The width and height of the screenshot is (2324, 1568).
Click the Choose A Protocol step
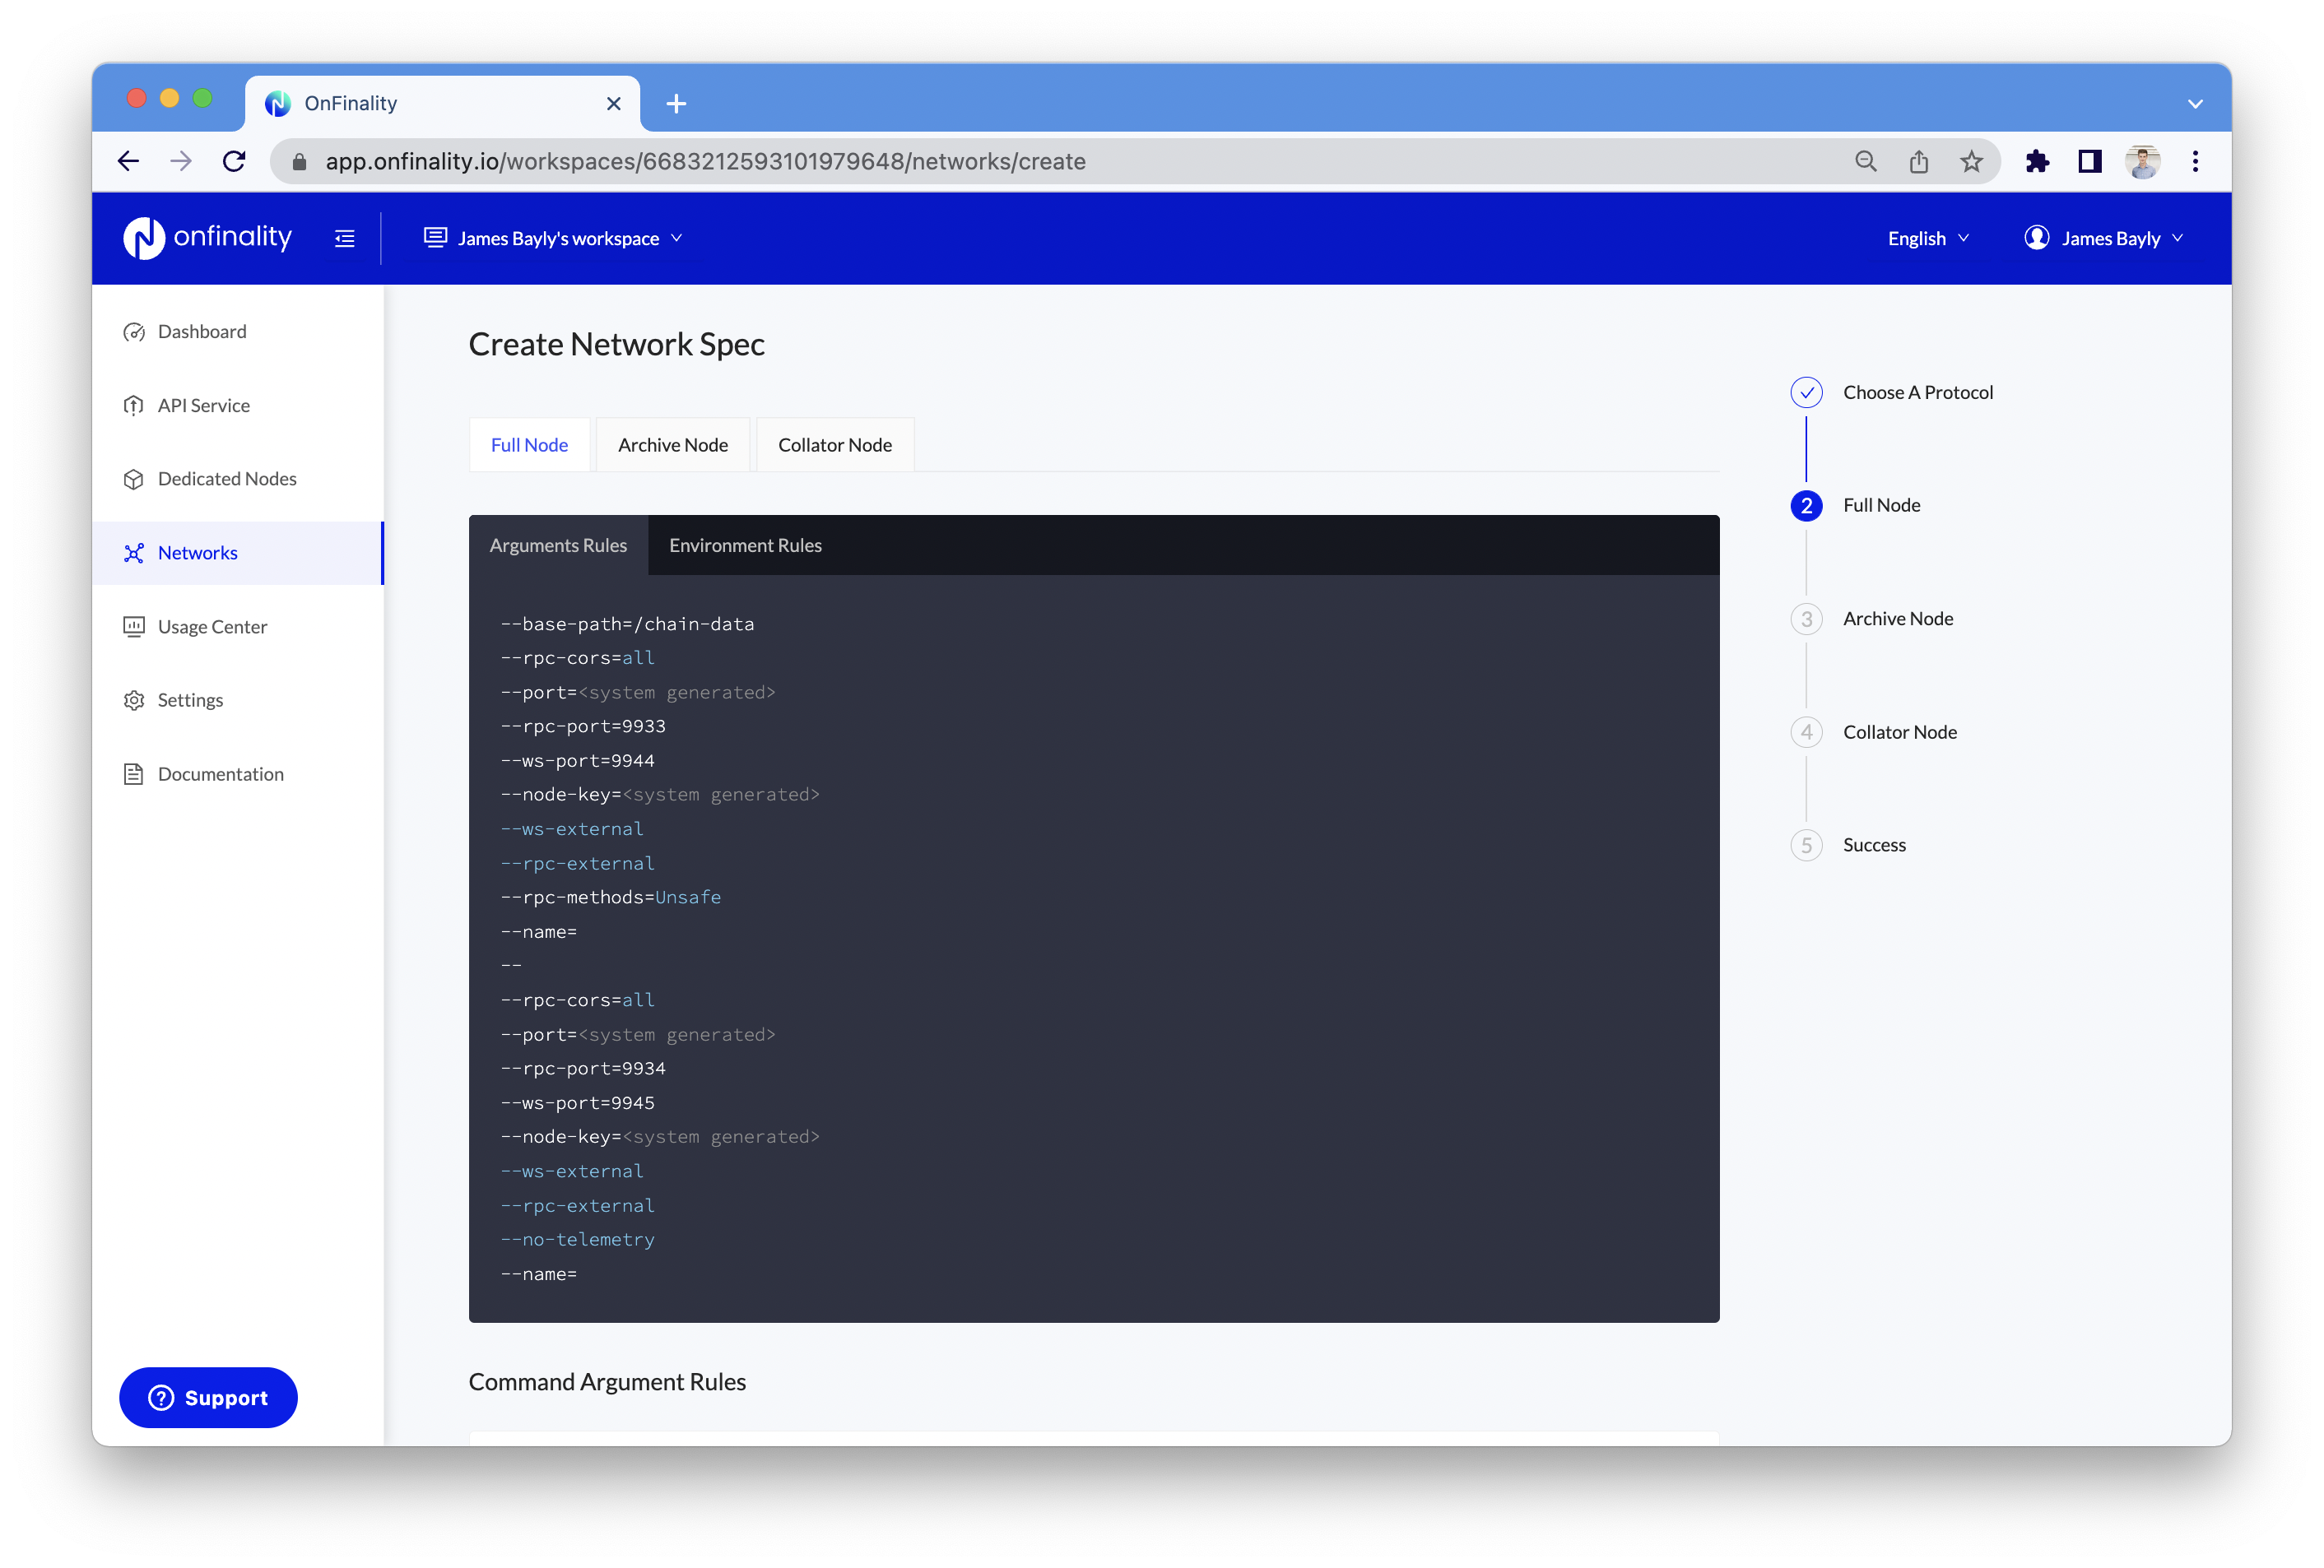tap(1916, 392)
